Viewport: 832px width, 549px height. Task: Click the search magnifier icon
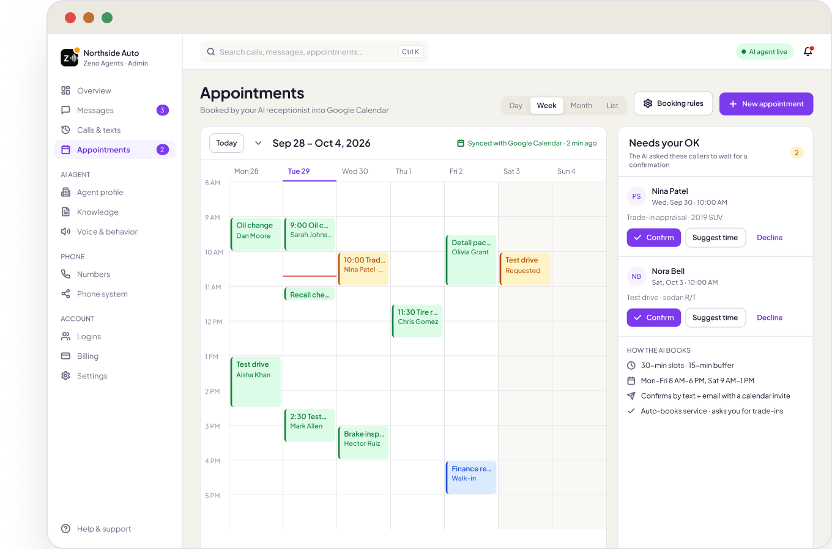[x=211, y=52]
